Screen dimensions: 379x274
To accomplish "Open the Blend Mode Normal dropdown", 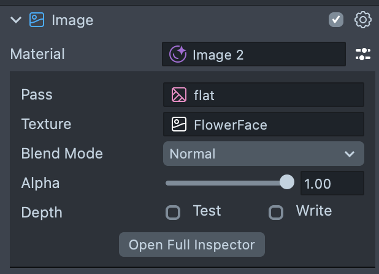I will point(258,154).
